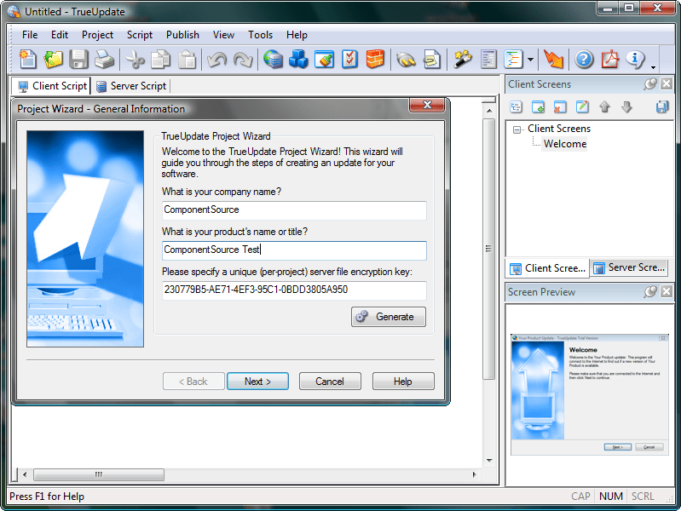The image size is (681, 511).
Task: Open the Publish menu
Action: (x=182, y=35)
